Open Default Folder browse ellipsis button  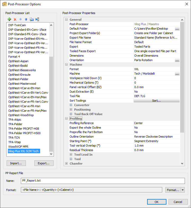tap(177, 29)
